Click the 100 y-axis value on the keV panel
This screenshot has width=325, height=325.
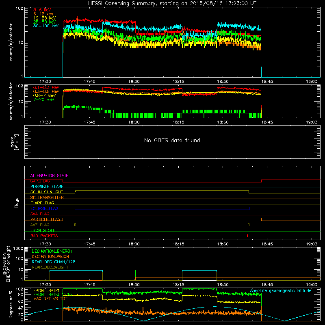click(19, 9)
